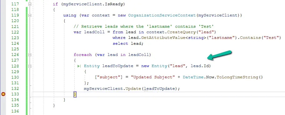Click the ToLongTimeString method call
Screen dimensions: 285x115
pyautogui.click(x=237, y=77)
